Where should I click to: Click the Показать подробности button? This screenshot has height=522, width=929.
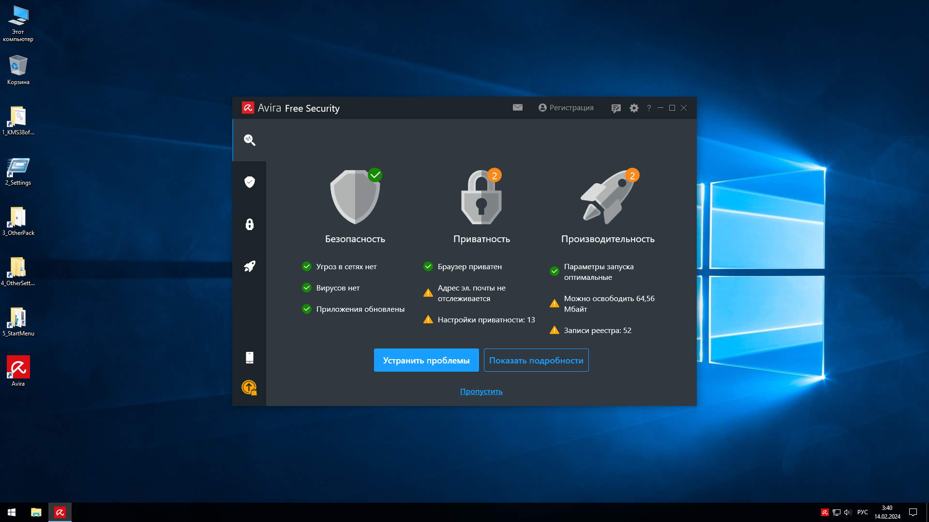(536, 360)
